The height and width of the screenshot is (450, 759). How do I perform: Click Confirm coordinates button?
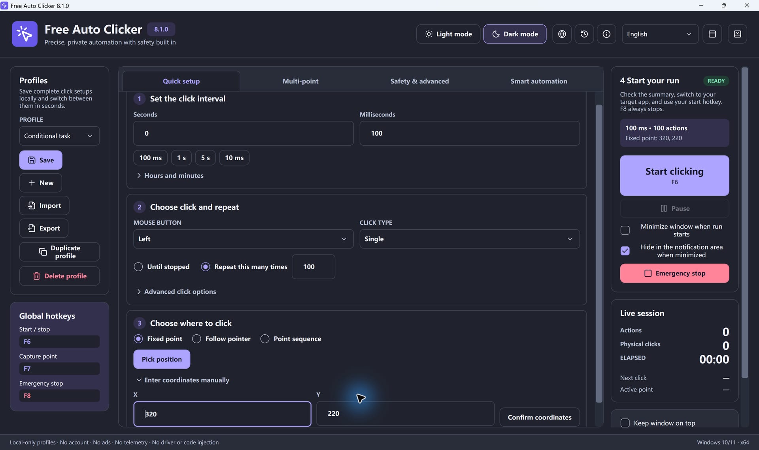(x=540, y=417)
